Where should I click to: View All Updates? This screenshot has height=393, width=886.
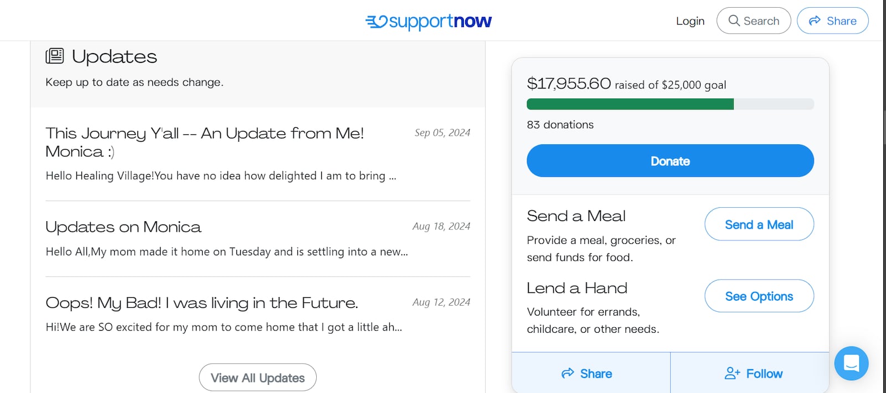[257, 378]
